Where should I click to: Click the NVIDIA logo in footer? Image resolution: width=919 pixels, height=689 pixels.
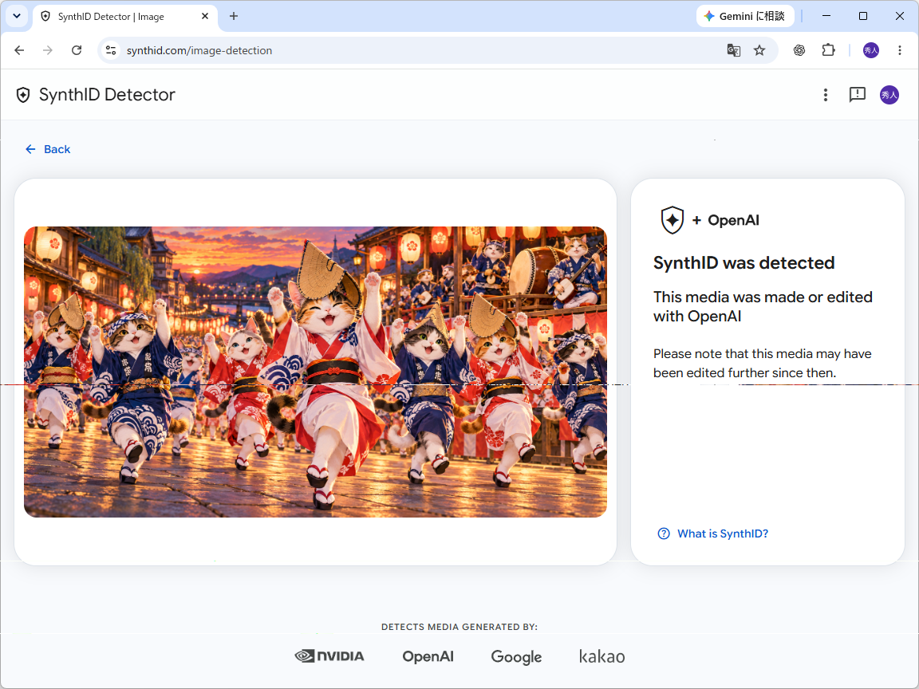[x=329, y=656]
